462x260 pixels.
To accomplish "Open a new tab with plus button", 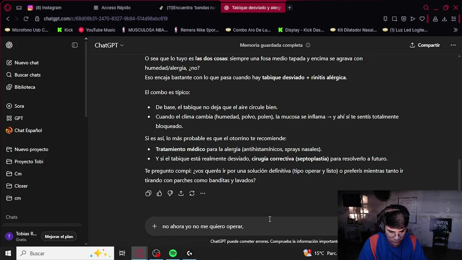I will 289,8.
